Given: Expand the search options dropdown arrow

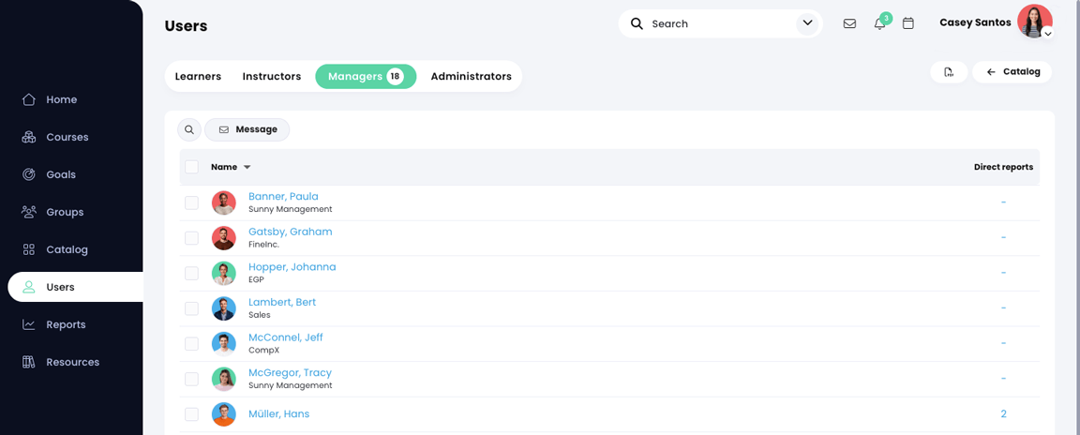Looking at the screenshot, I should [808, 23].
